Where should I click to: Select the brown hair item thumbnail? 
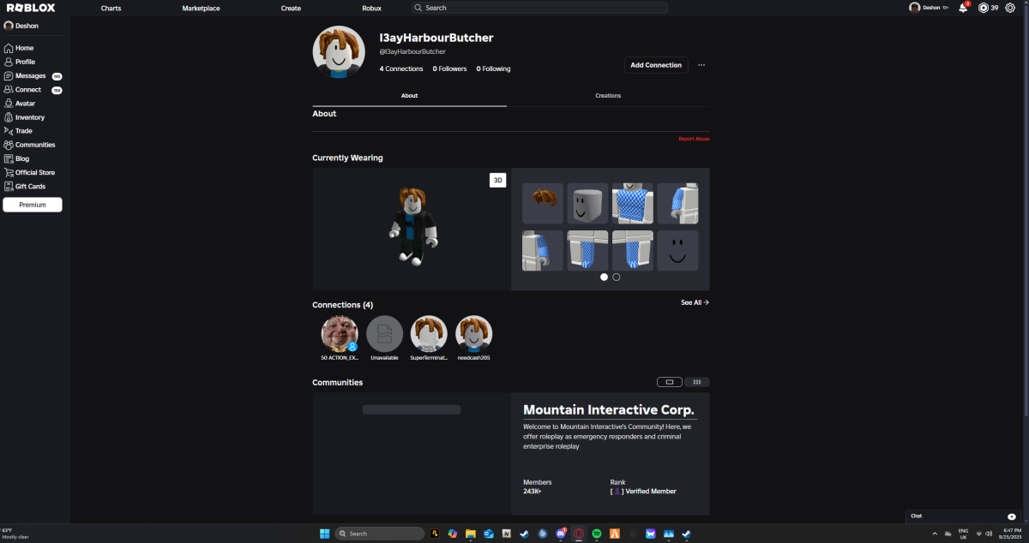543,203
